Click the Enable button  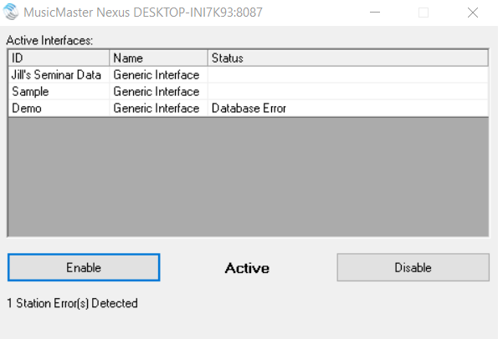click(x=84, y=267)
